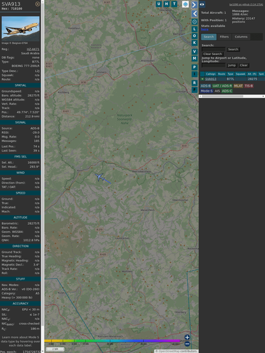
Task: Focus the Search text field
Action: pyautogui.click(x=213, y=49)
